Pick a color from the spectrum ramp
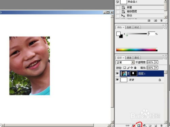170x127 pixels. click(137, 50)
